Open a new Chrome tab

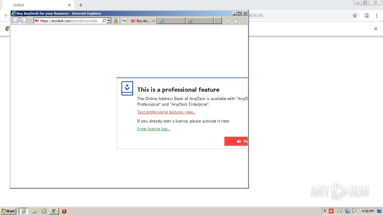81,5
